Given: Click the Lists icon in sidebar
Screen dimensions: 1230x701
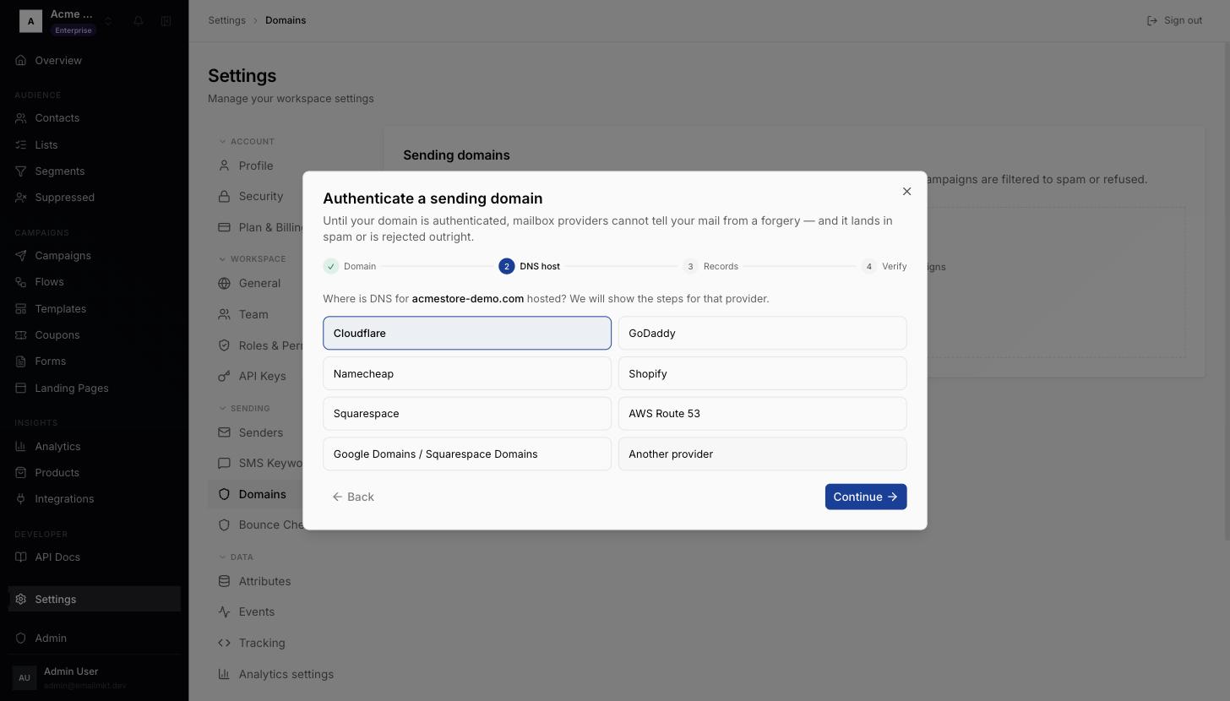Looking at the screenshot, I should click(x=21, y=145).
